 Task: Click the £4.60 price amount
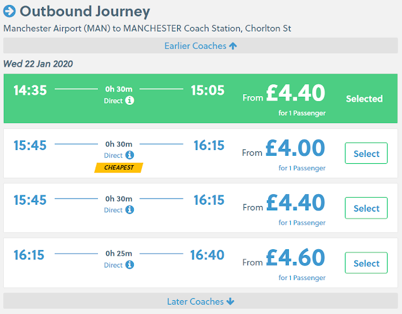point(295,258)
